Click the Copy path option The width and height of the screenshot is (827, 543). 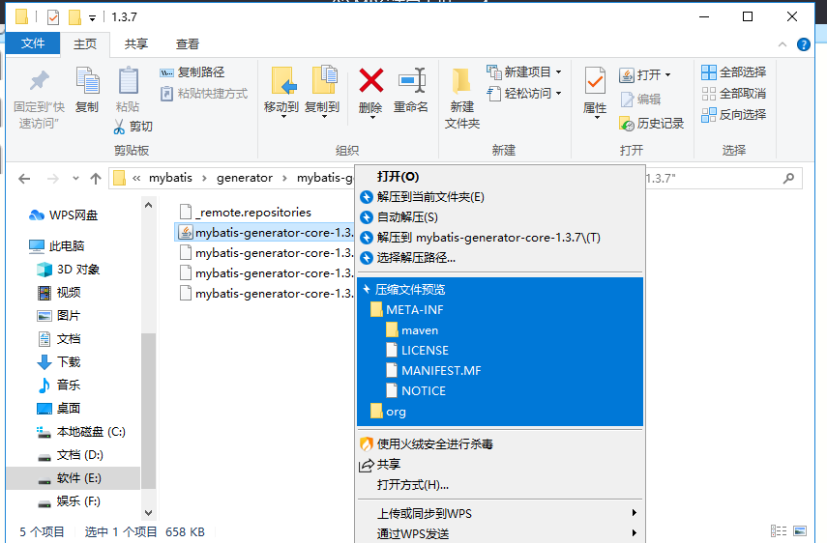(192, 72)
